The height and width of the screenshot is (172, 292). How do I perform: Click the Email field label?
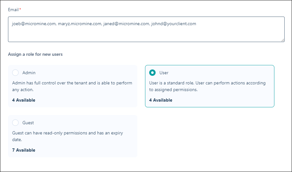click(x=13, y=10)
